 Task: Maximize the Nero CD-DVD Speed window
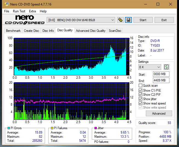(x=158, y=4)
